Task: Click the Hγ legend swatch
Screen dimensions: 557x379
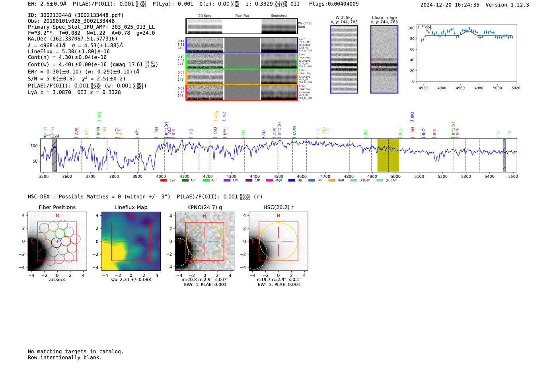Action: click(312, 181)
